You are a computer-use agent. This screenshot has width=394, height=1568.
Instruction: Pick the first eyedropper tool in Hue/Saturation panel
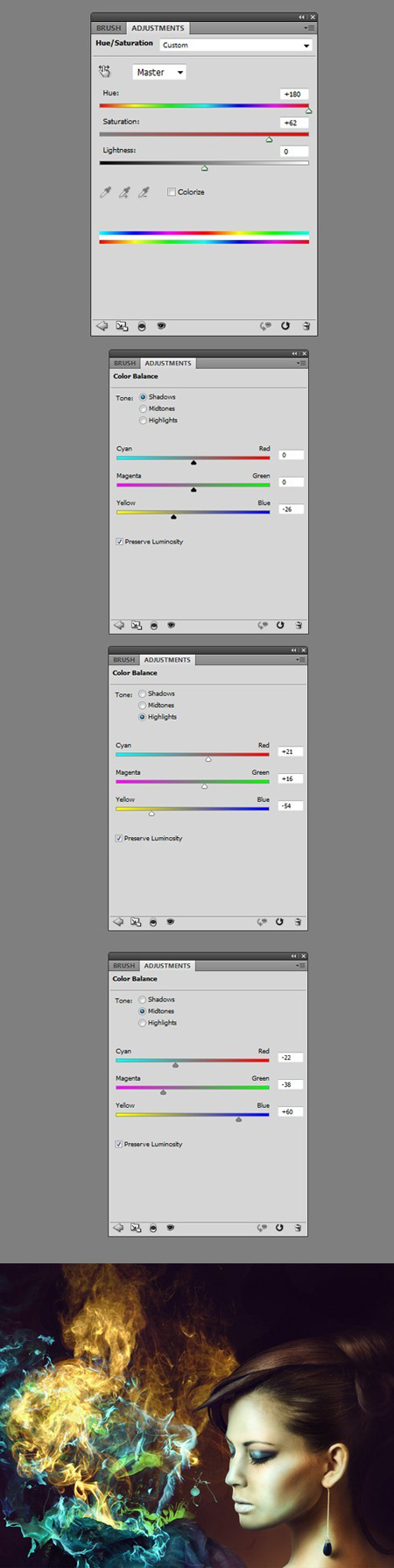pos(106,192)
